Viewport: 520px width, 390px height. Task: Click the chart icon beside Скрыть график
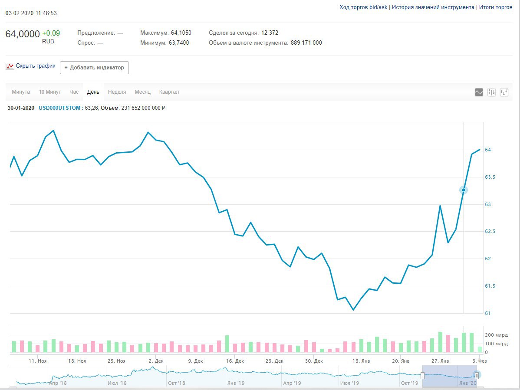tap(10, 66)
